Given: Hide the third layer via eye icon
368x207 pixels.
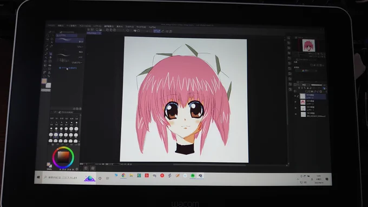Looking at the screenshot, I should 295,108.
